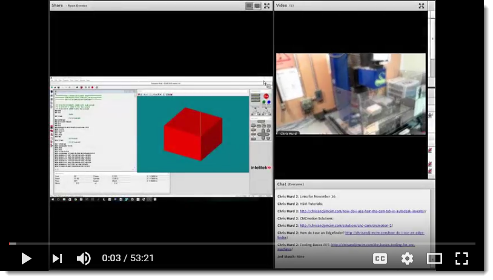
Task: Select the first Share panel view button
Action: (249, 5)
